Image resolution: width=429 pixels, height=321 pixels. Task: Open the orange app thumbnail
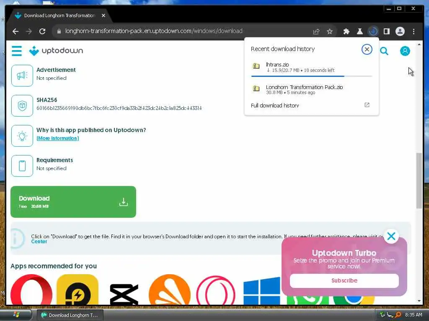[x=170, y=290]
